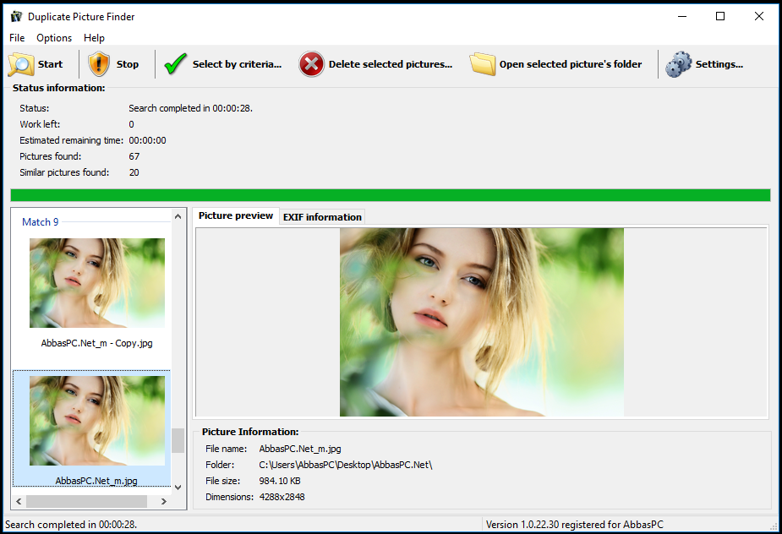Click the match list scroll up arrow
The image size is (782, 534).
point(178,216)
